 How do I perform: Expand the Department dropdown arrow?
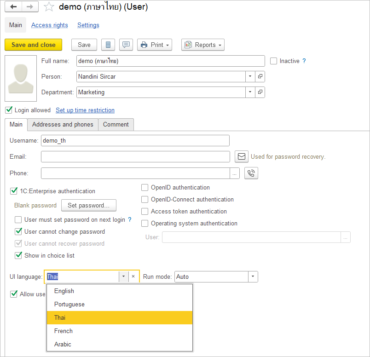tap(250, 92)
